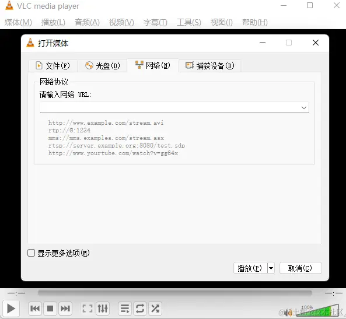Switch to 文件(F) tab
This screenshot has height=319, width=346.
pos(53,65)
